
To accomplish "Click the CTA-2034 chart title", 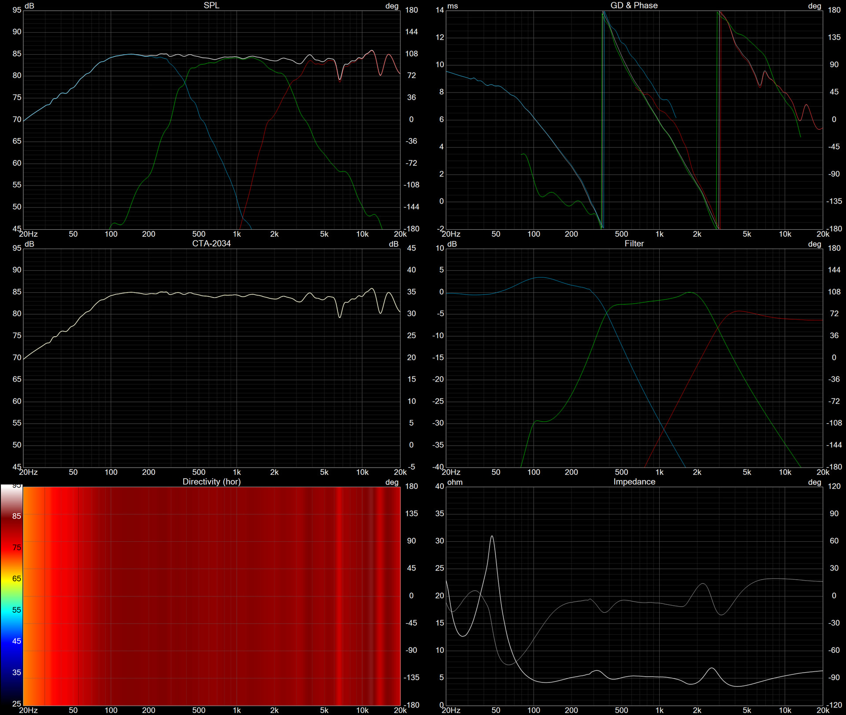I will 211,243.
